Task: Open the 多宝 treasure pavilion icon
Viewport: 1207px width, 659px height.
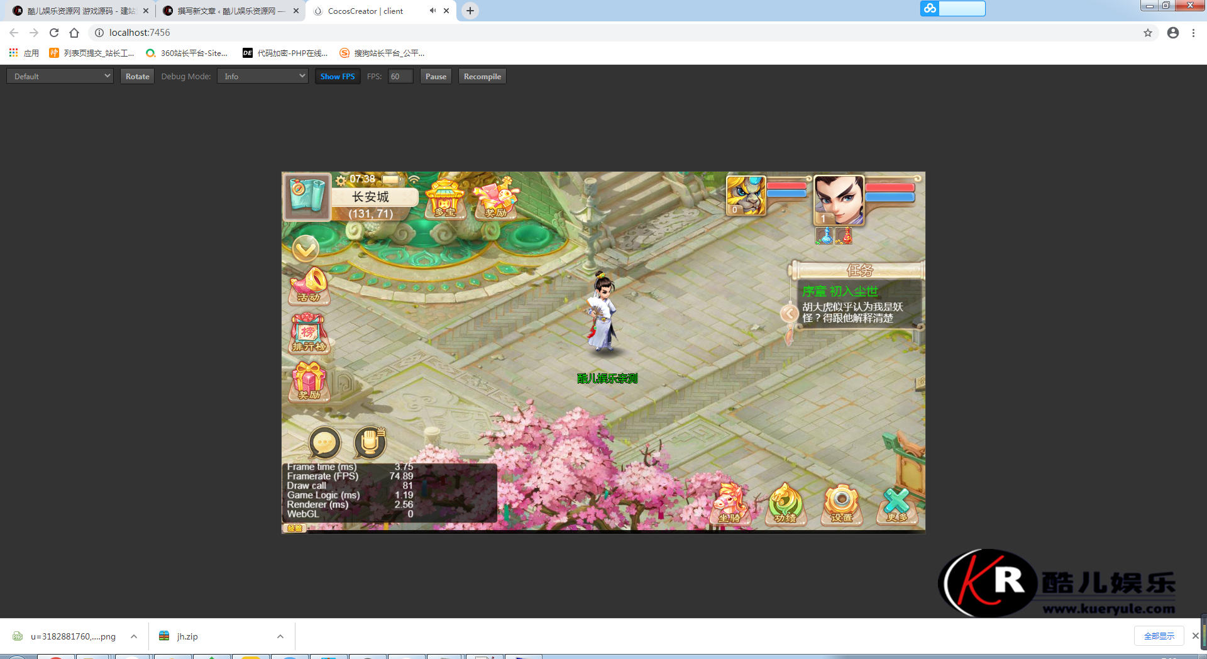Action: coord(445,199)
